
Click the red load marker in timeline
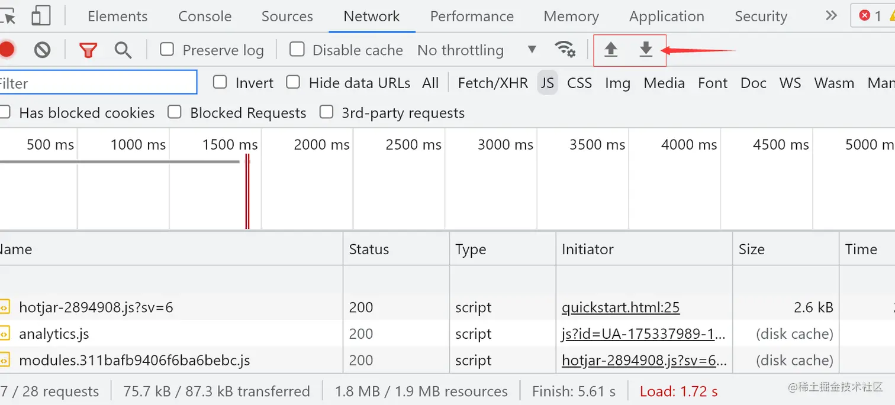point(247,190)
